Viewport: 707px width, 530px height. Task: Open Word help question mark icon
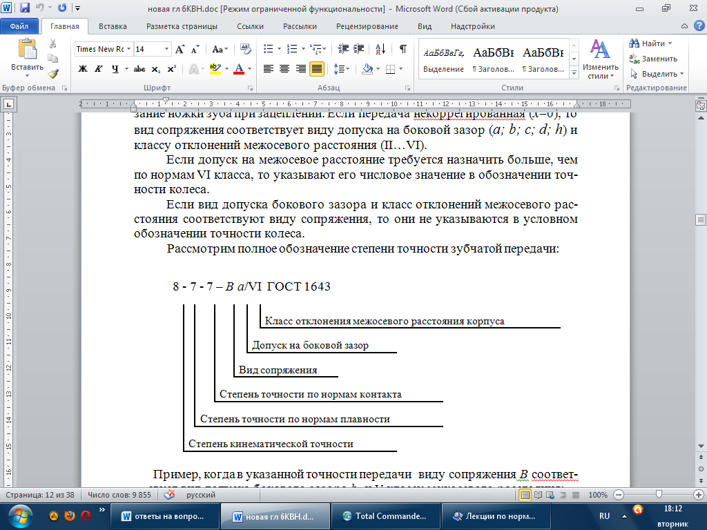[699, 26]
